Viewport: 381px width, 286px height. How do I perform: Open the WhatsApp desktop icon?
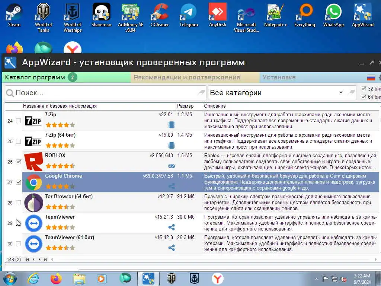click(x=333, y=15)
